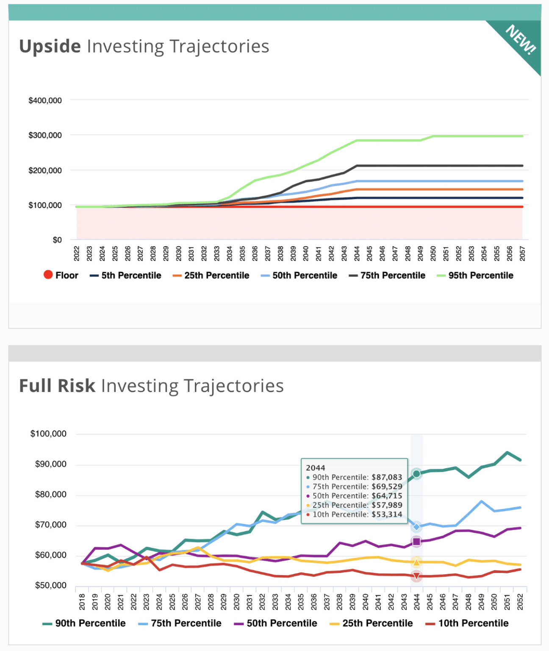
Task: Click the 75th Percentile diamond marker at 2044
Action: click(416, 527)
